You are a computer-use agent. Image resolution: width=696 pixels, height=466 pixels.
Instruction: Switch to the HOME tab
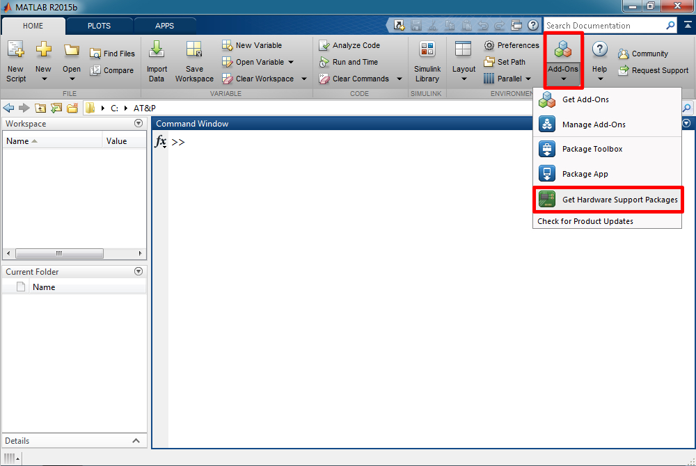33,26
